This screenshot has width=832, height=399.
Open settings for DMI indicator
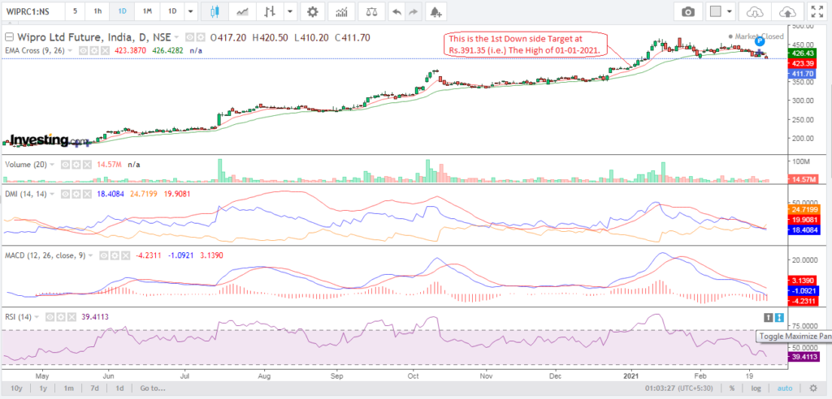tap(77, 195)
